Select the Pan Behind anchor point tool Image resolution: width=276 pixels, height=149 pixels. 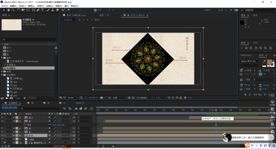[28, 10]
